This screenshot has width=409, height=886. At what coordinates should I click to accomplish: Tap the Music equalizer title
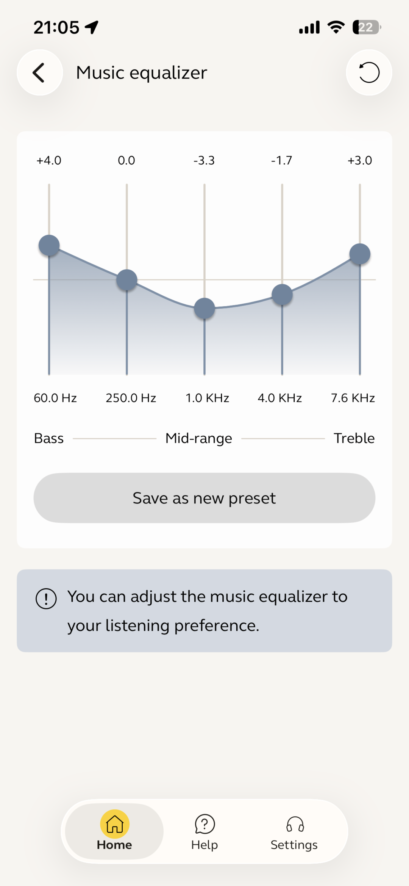(x=142, y=72)
